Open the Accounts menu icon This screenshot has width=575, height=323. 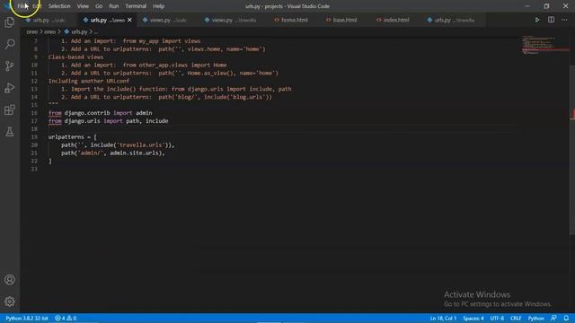[10, 280]
